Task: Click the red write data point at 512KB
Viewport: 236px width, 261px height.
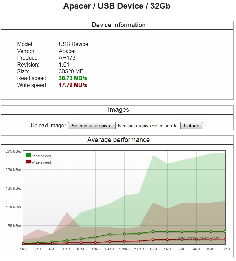Action: (x=153, y=240)
